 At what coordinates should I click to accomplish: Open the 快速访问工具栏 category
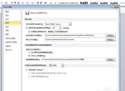[x=12, y=42]
